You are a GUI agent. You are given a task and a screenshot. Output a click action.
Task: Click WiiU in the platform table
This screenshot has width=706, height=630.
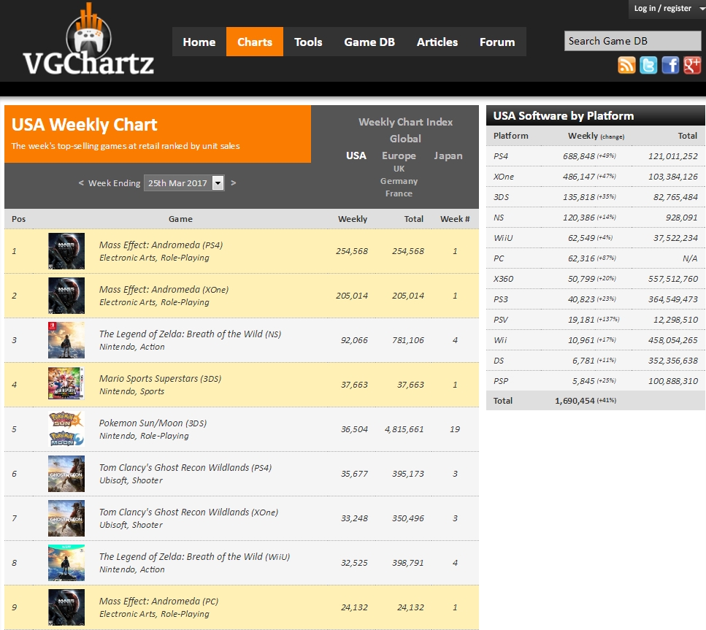(503, 238)
